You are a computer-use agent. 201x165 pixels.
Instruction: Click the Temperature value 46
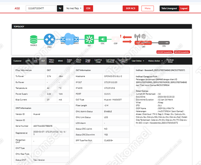coord(48,88)
